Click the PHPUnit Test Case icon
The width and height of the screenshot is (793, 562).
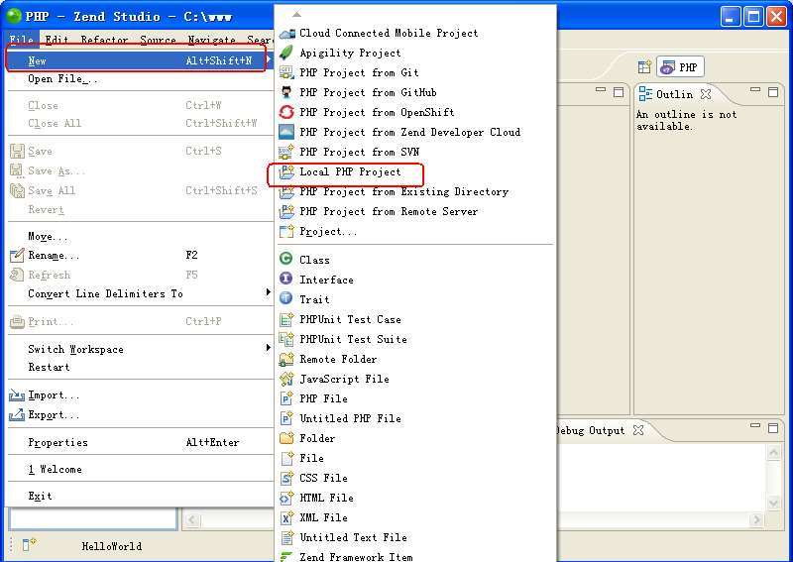286,319
